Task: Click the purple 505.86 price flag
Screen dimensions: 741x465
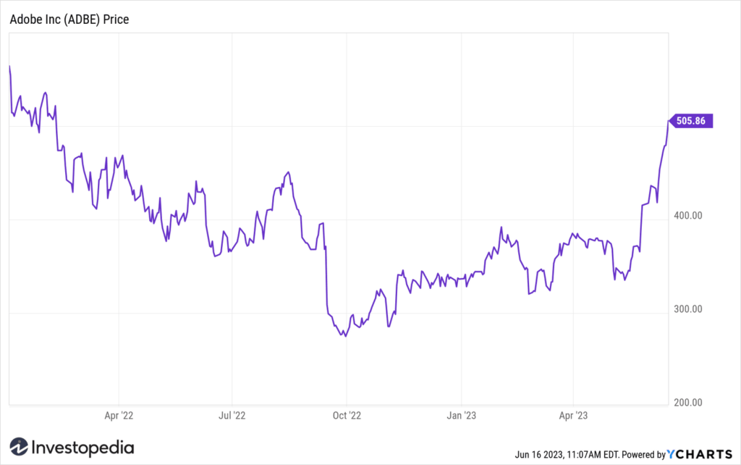Action: (691, 121)
